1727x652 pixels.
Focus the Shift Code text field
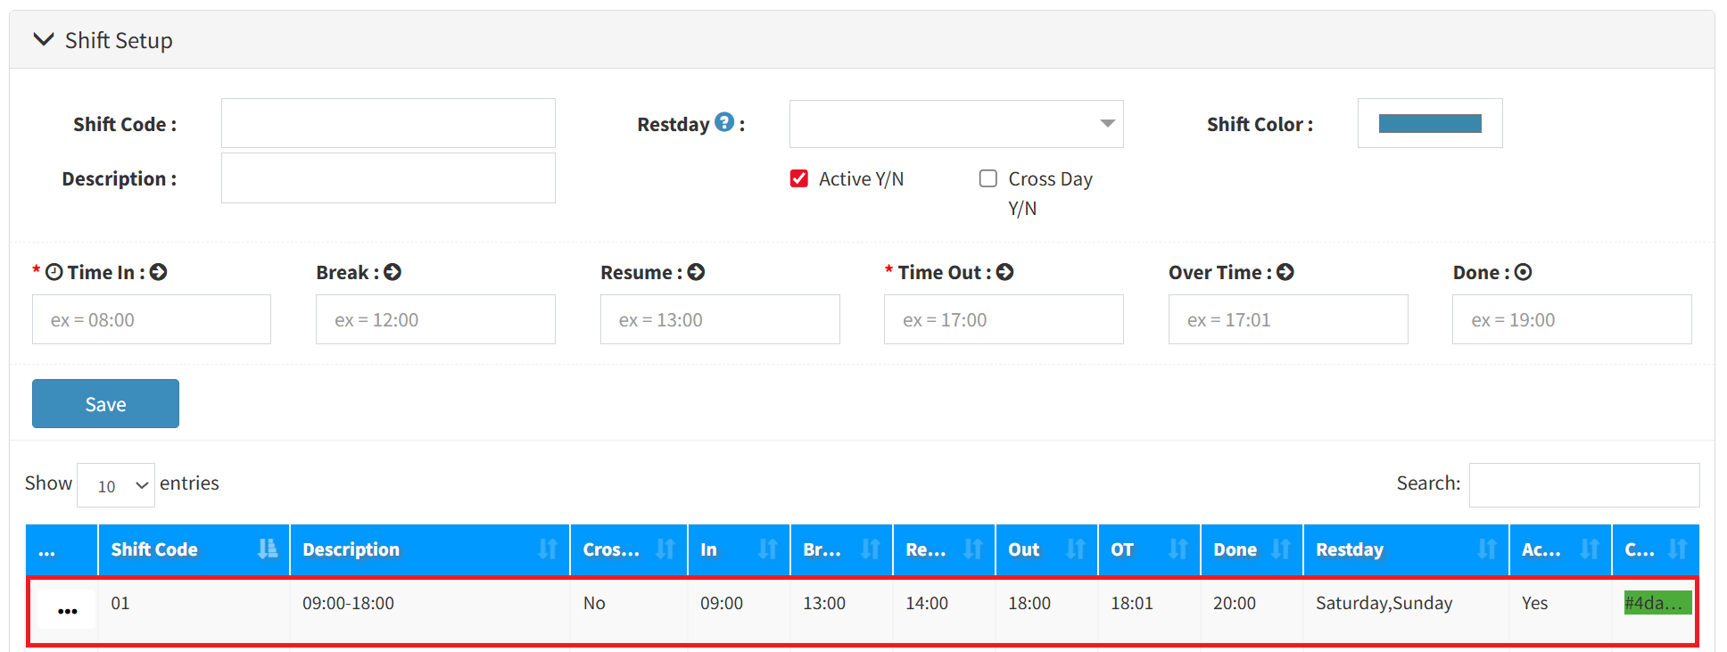coord(388,123)
